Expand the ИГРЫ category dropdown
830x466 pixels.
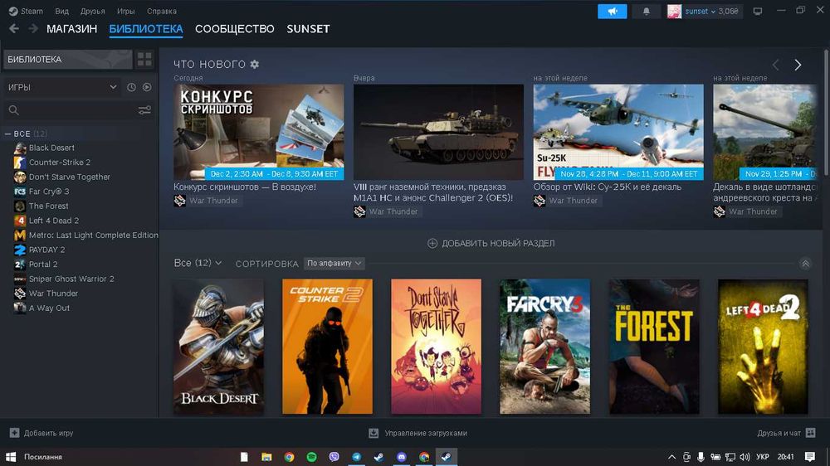(61, 87)
